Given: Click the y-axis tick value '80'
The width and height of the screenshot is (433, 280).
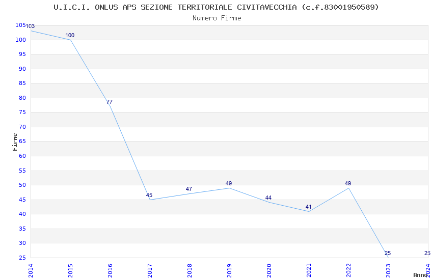Looking at the screenshot, I should (22, 98).
